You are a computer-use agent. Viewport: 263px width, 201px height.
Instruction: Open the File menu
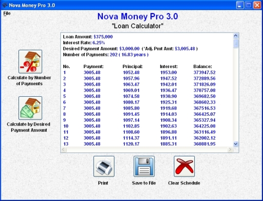coord(7,14)
